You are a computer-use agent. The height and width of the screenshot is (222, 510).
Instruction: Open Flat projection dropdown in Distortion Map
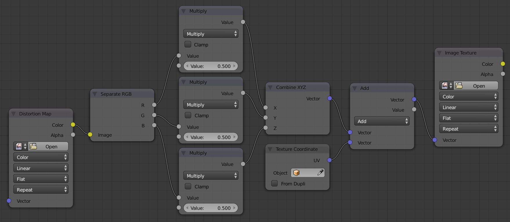point(41,179)
